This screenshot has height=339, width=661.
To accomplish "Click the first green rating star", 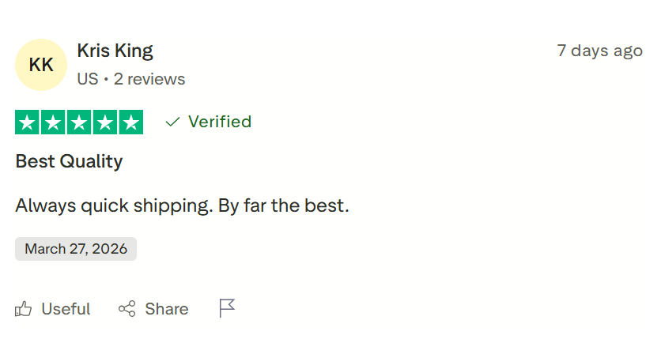I will (x=28, y=122).
